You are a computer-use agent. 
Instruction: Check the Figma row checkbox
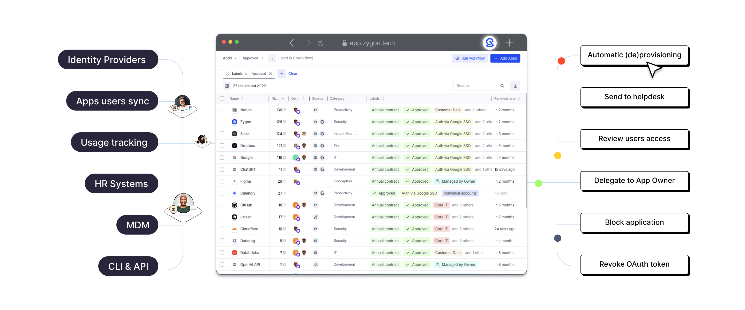click(x=222, y=181)
